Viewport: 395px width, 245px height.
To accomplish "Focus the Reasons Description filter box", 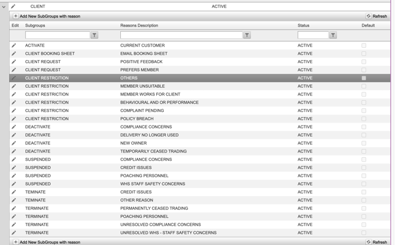I will [x=182, y=35].
